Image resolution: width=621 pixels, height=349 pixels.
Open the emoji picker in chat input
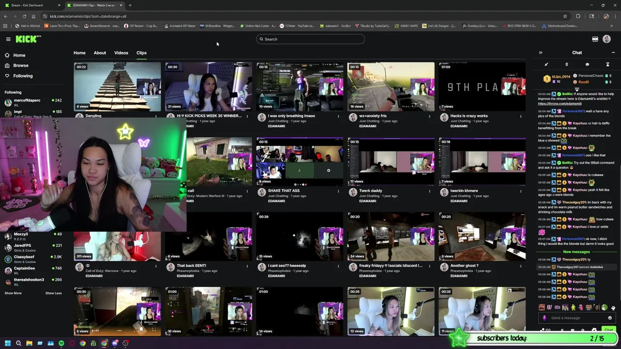610,318
